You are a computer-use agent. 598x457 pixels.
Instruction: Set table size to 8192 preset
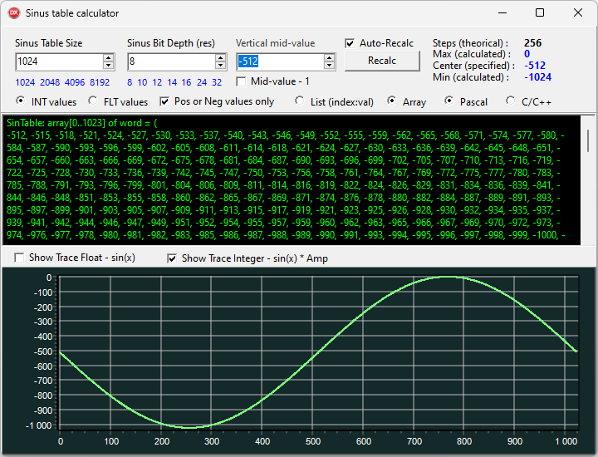point(100,82)
